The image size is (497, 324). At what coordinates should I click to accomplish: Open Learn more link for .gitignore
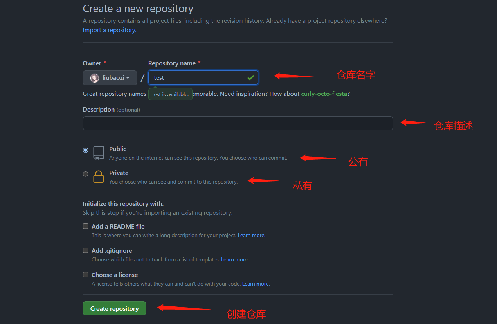click(235, 260)
